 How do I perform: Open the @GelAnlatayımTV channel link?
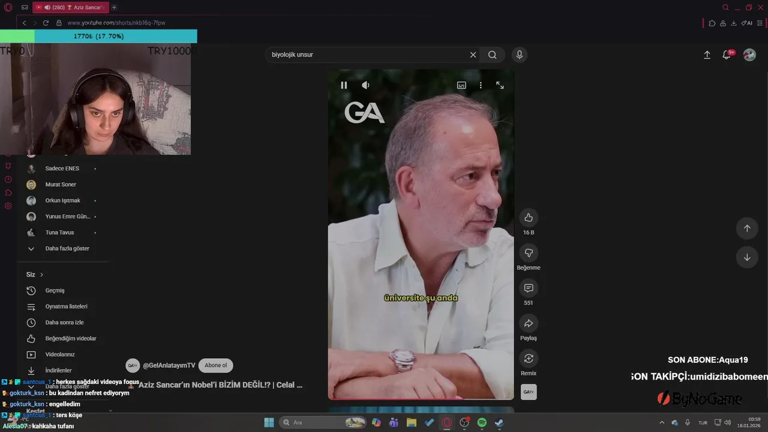coord(169,365)
